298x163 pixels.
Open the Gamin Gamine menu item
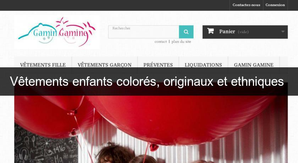(x=254, y=65)
